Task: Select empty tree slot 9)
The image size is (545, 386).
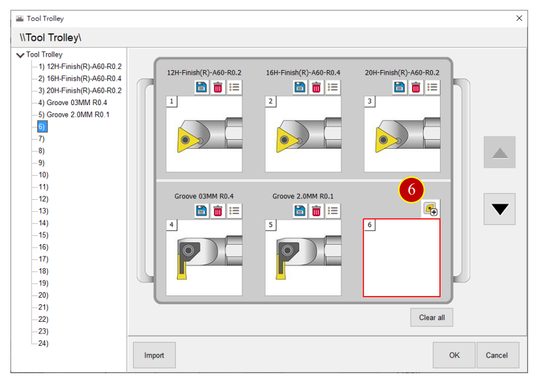Action: click(x=41, y=163)
